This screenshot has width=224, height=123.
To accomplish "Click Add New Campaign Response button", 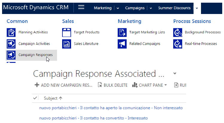I will (x=63, y=85).
